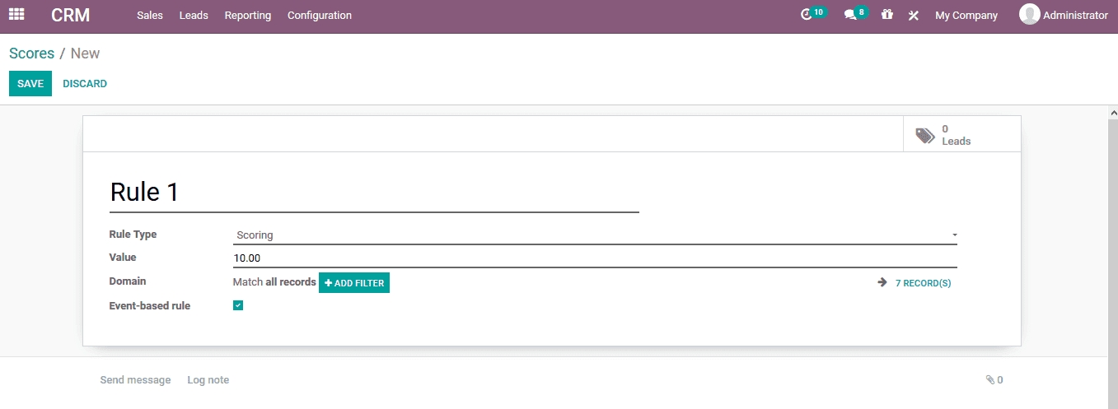Viewport: 1118px width, 409px height.
Task: Open the conversations chat bubble icon
Action: 850,15
